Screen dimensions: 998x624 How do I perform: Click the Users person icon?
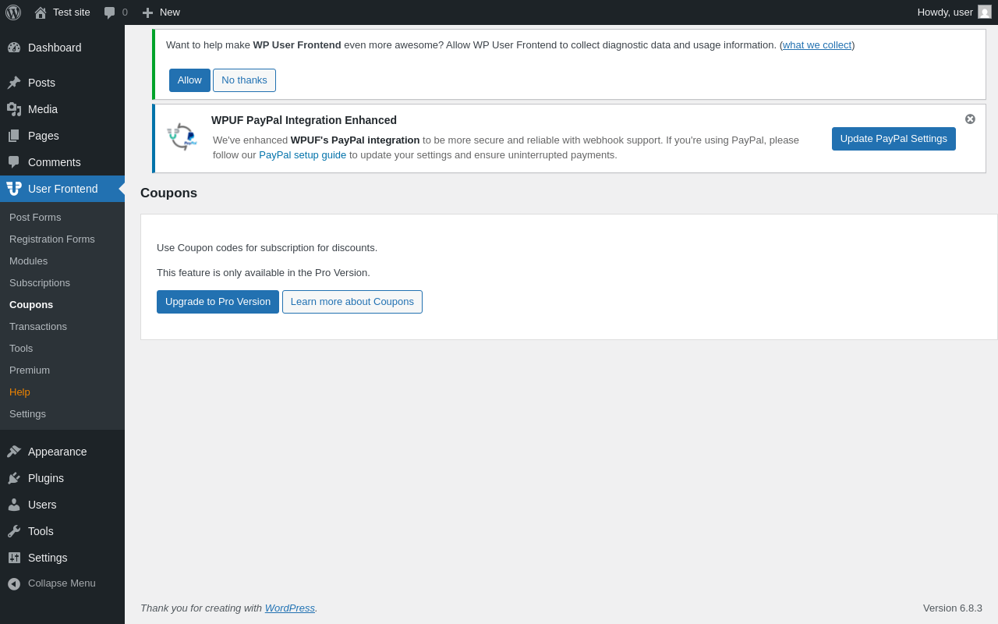pos(14,505)
